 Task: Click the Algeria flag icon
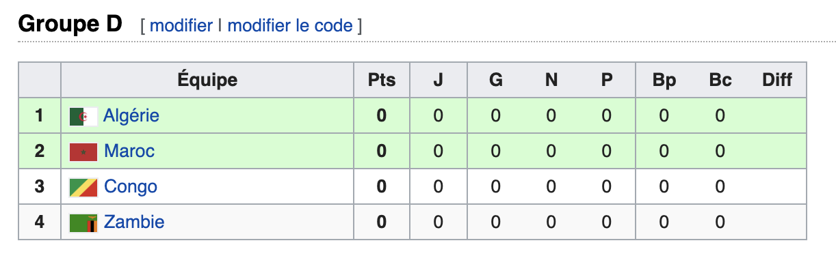pos(83,116)
